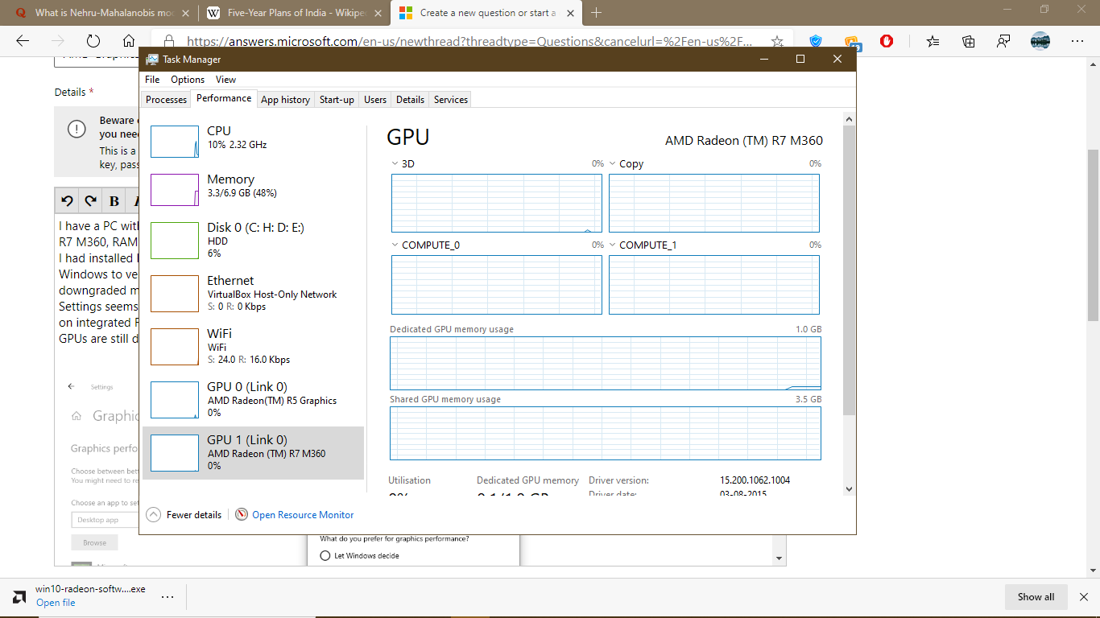
Task: Open a new browser tab
Action: pos(597,13)
